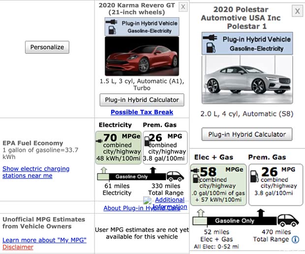
Task: Open Show electric charging stations near me
Action: tap(36, 172)
